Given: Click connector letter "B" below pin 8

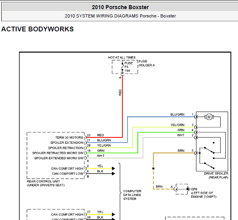Looking at the screenshot, I should 88,176.
